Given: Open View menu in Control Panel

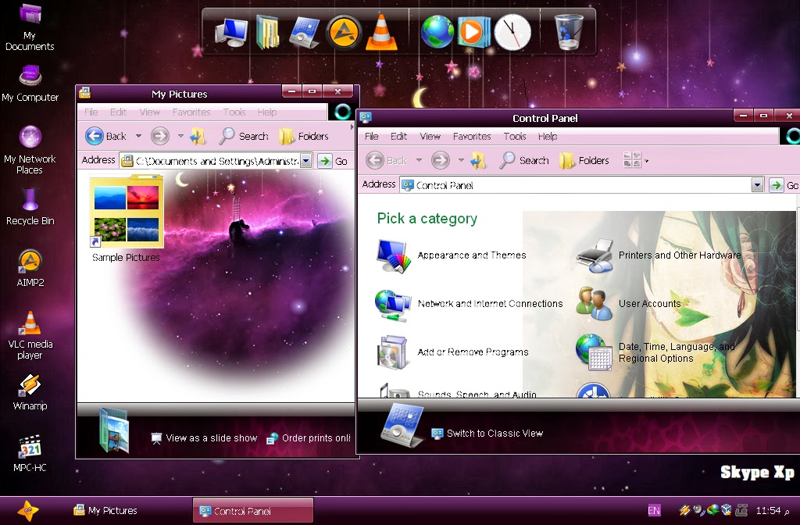Looking at the screenshot, I should tap(430, 136).
